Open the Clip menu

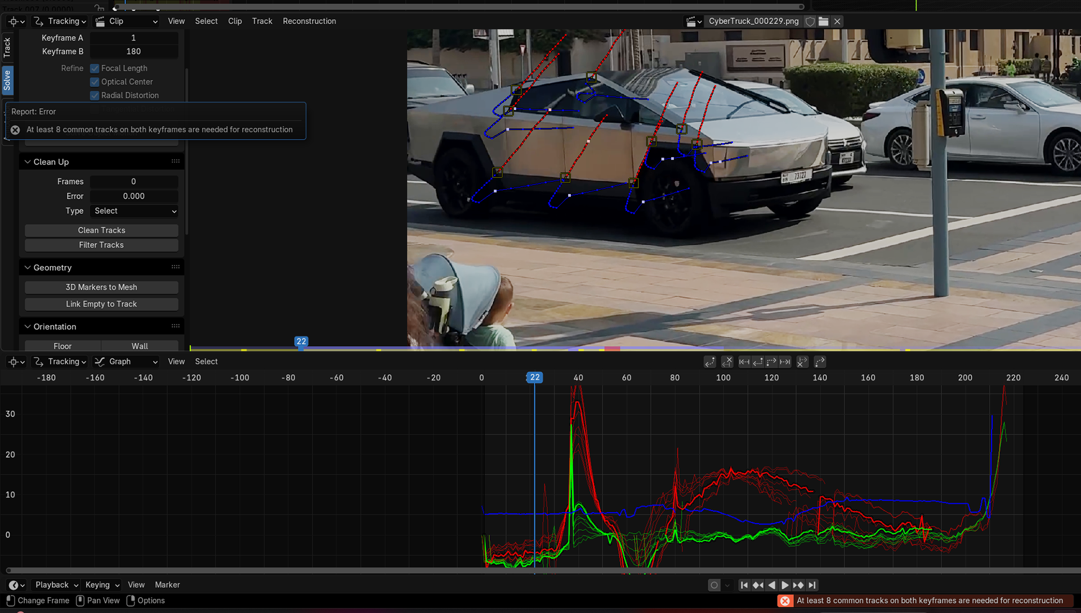point(235,21)
